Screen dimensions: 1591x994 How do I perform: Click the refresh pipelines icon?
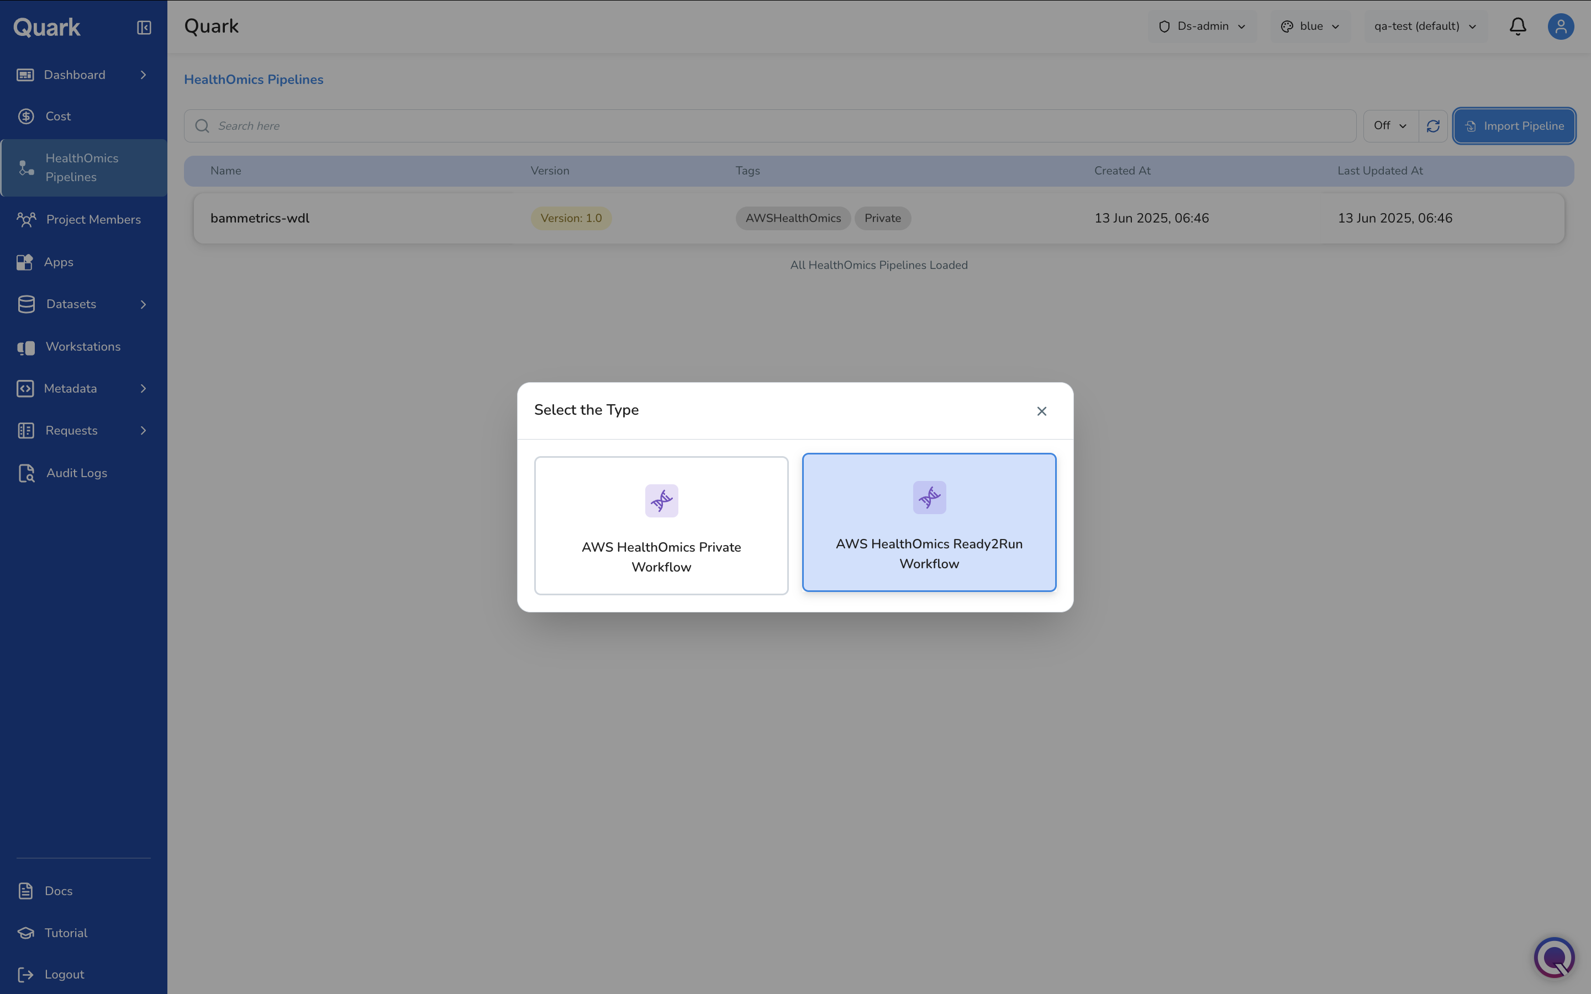tap(1433, 125)
